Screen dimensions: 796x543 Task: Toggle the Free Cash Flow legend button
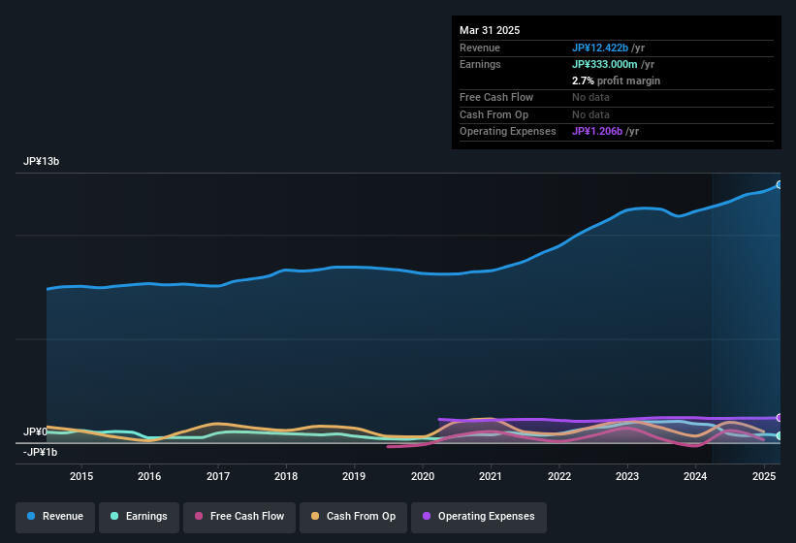click(239, 517)
